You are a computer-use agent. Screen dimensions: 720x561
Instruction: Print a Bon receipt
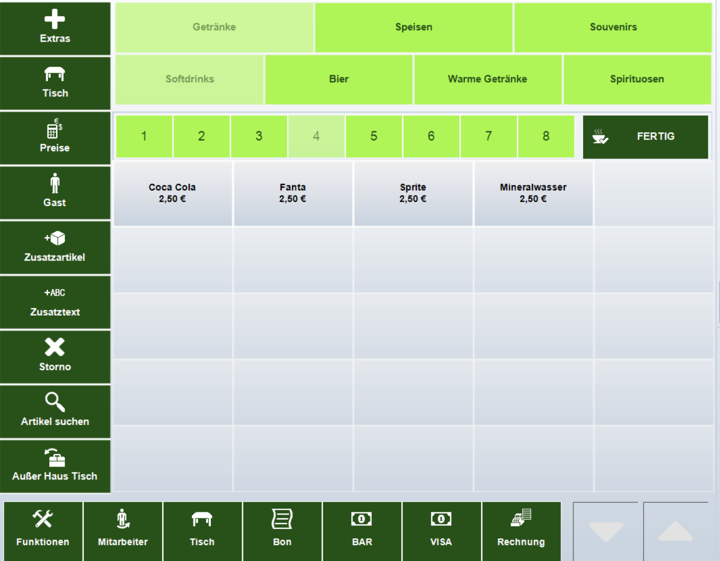[x=282, y=531]
